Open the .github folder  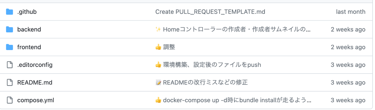click(27, 12)
